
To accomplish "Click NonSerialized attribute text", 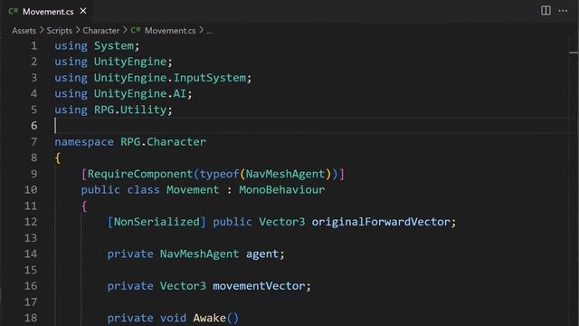I will click(157, 222).
